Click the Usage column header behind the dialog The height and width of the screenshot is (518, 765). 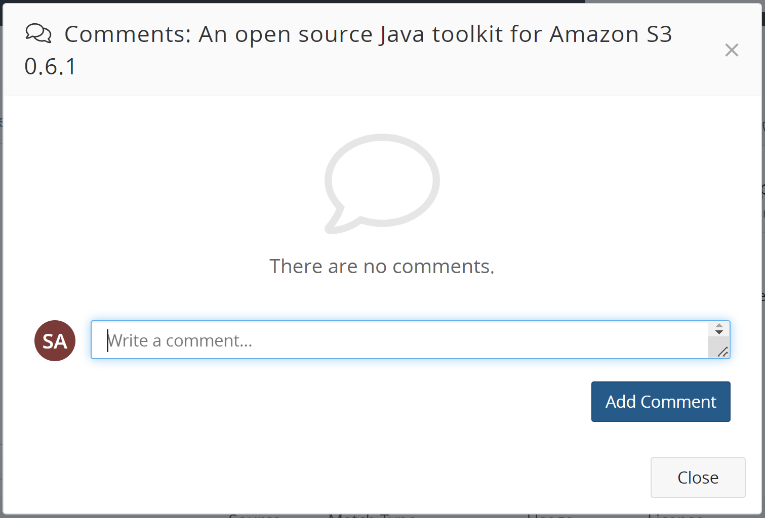[551, 515]
